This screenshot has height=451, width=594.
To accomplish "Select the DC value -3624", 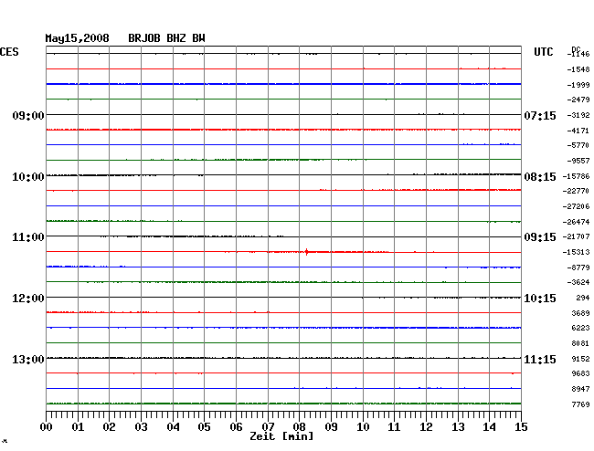I will 578,282.
